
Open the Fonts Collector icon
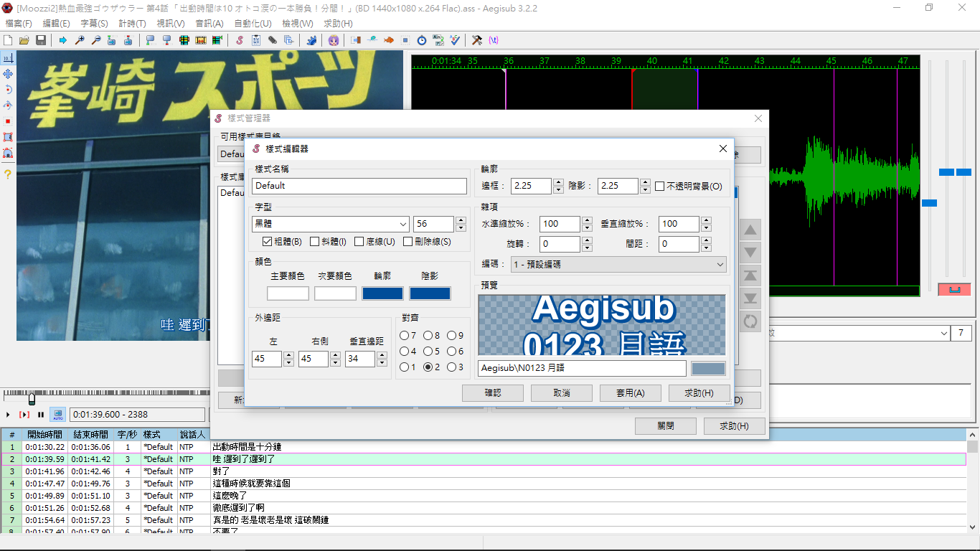[x=288, y=40]
